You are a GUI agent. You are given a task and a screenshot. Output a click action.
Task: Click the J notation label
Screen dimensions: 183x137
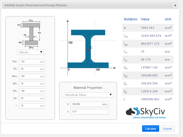click(x=124, y=99)
